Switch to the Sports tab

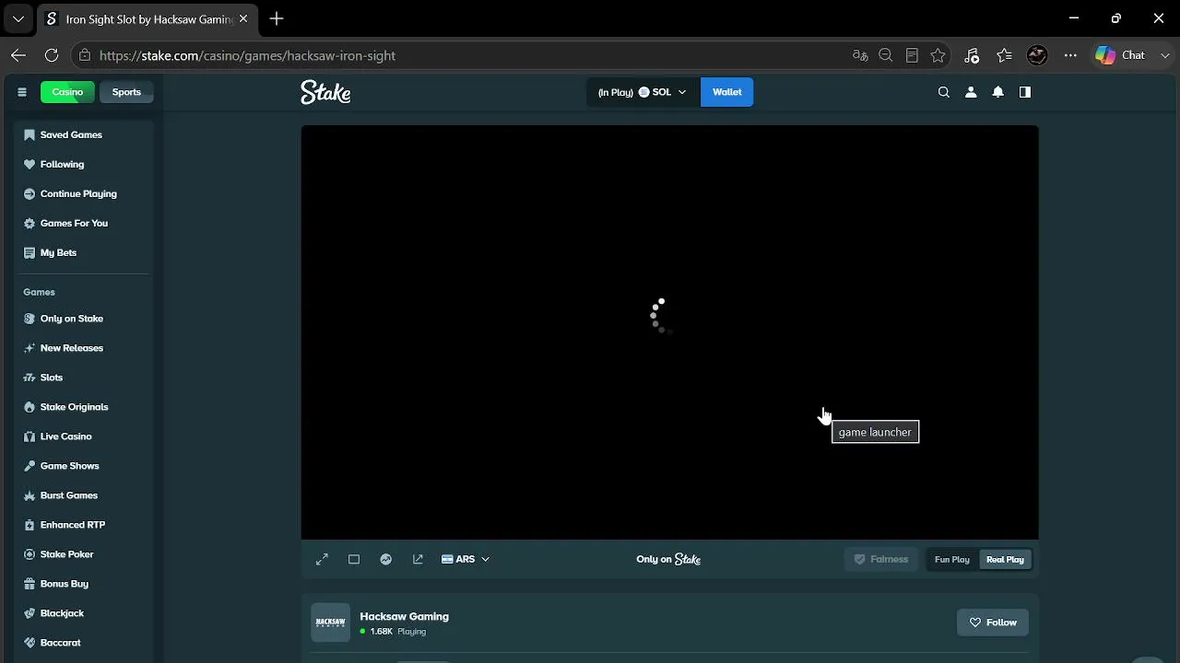[x=126, y=92]
